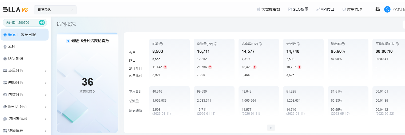Click the blue user avatar icon

point(387,9)
